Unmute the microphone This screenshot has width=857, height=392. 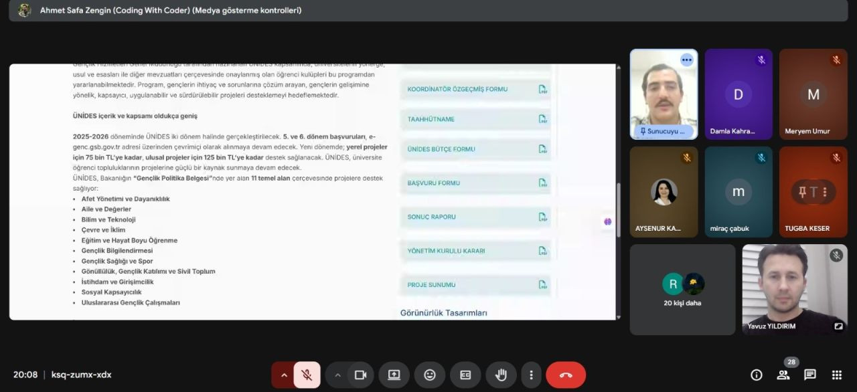click(x=307, y=375)
